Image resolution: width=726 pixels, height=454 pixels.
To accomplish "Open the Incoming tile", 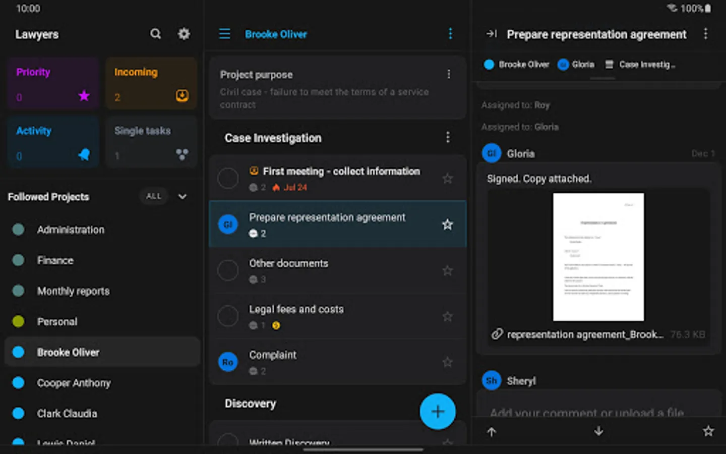I will [x=151, y=83].
